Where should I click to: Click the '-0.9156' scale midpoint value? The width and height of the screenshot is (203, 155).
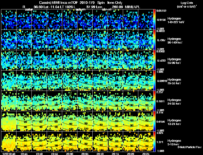click(161, 20)
